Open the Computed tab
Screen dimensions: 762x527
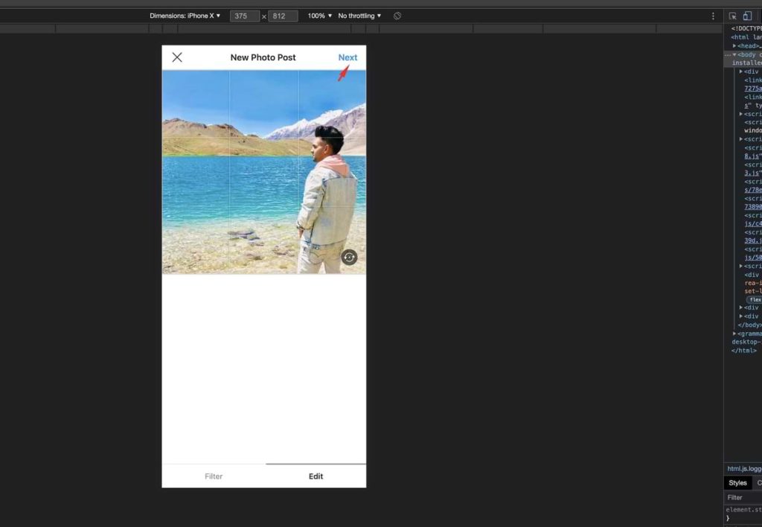758,482
